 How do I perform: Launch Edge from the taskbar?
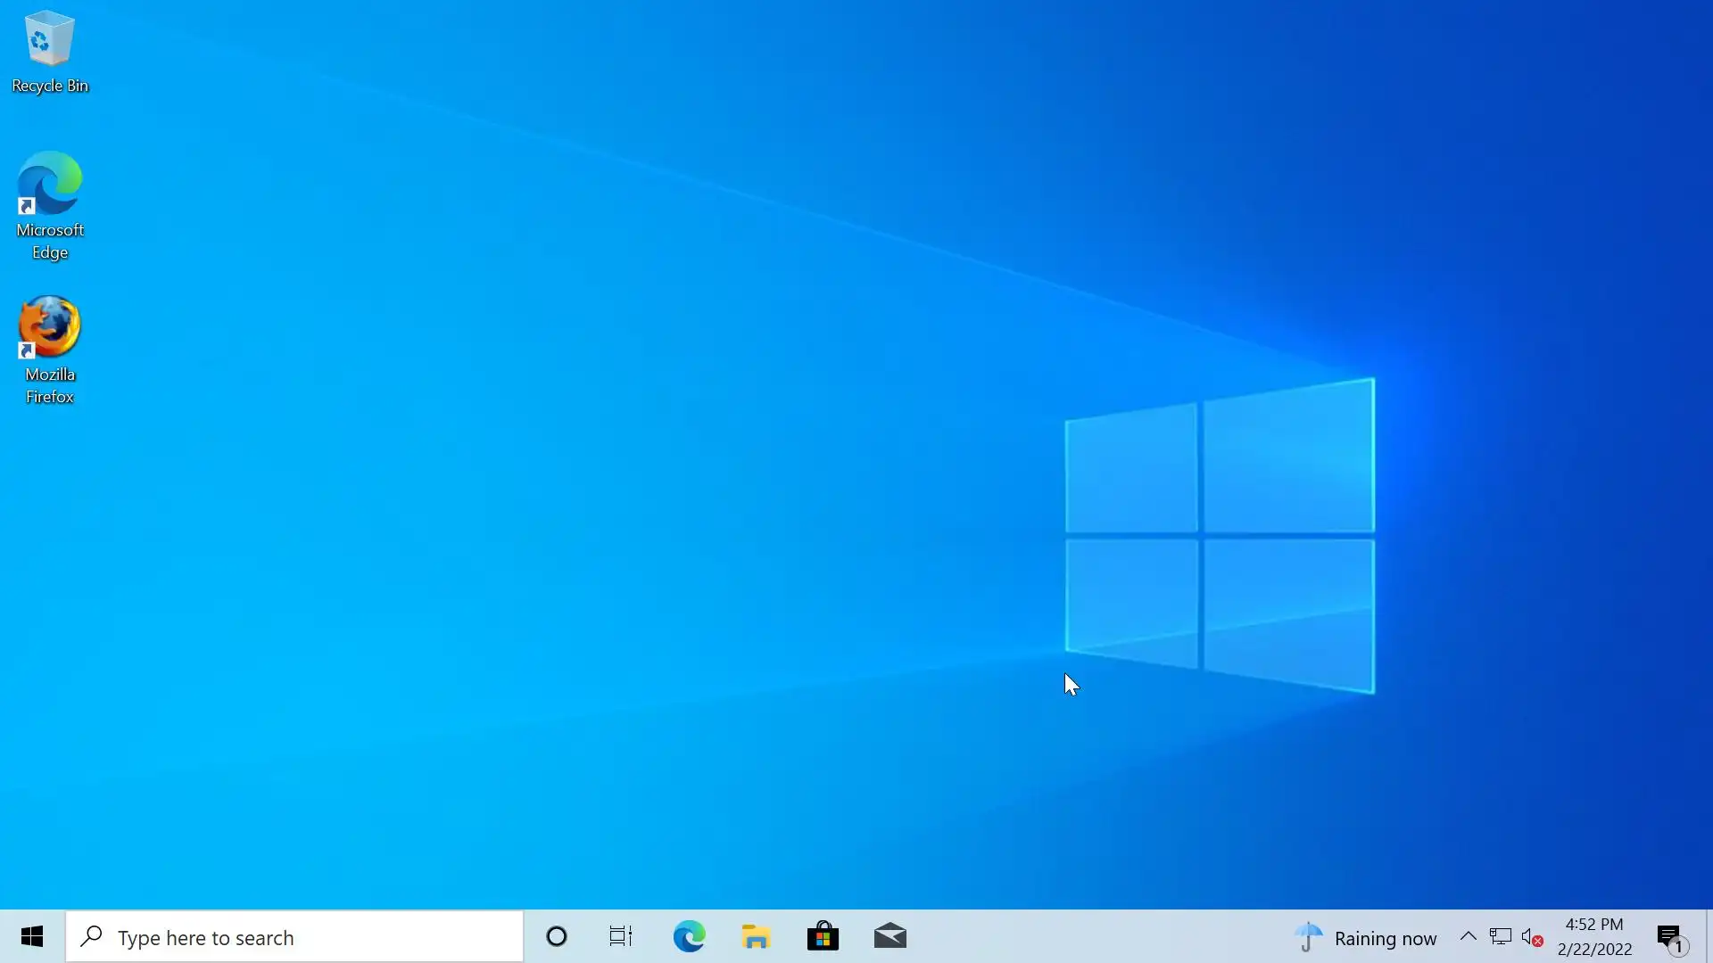coord(689,937)
